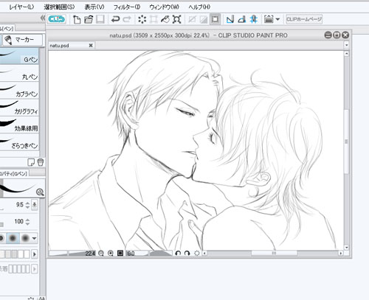
Task: Select the マーカー sub tool group
Action: tap(23, 40)
